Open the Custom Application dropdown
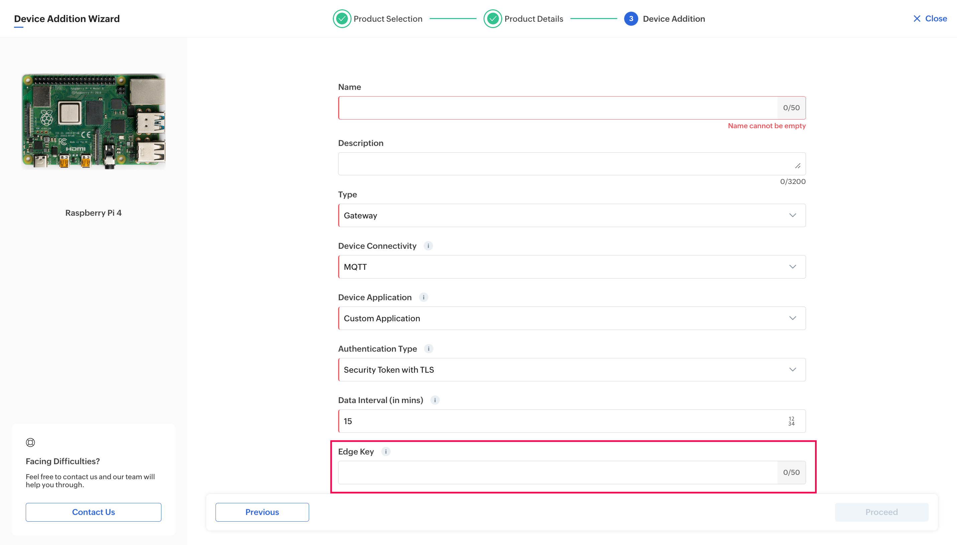957x545 pixels. [571, 318]
